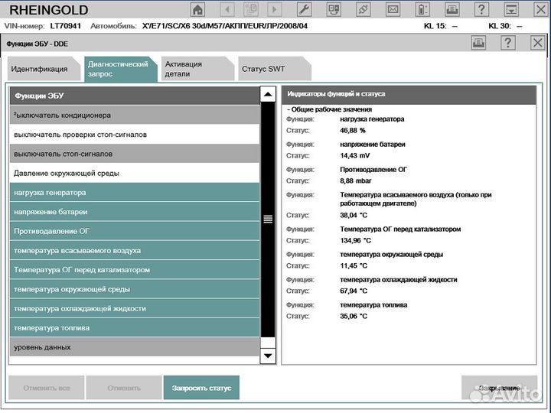Image resolution: width=551 pixels, height=413 pixels.
Task: Toggle температура всасываемого воздуха list row
Action: pyautogui.click(x=135, y=250)
